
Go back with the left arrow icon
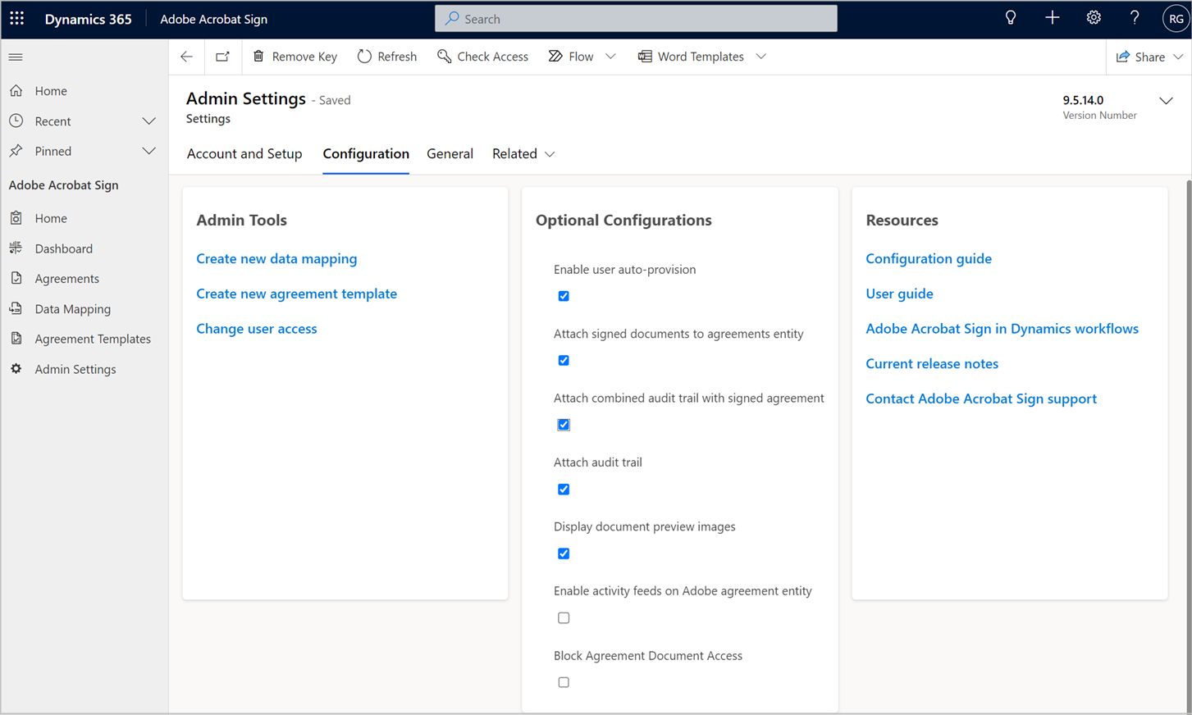click(x=186, y=57)
